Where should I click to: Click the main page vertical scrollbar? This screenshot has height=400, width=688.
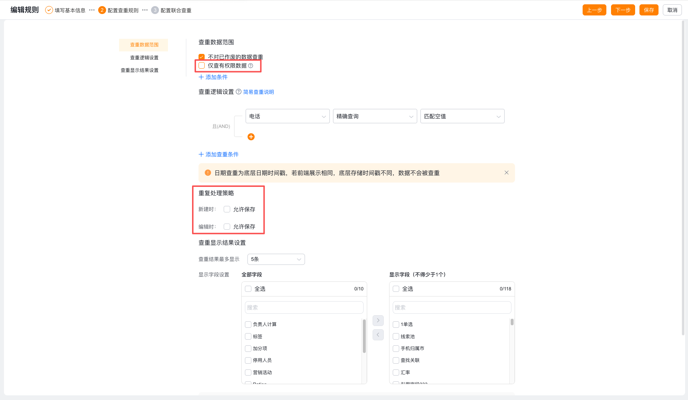pyautogui.click(x=683, y=178)
